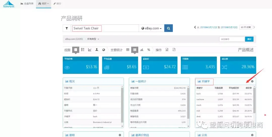Click the 销售总额 $160,902.50 row

[x=158, y=88]
